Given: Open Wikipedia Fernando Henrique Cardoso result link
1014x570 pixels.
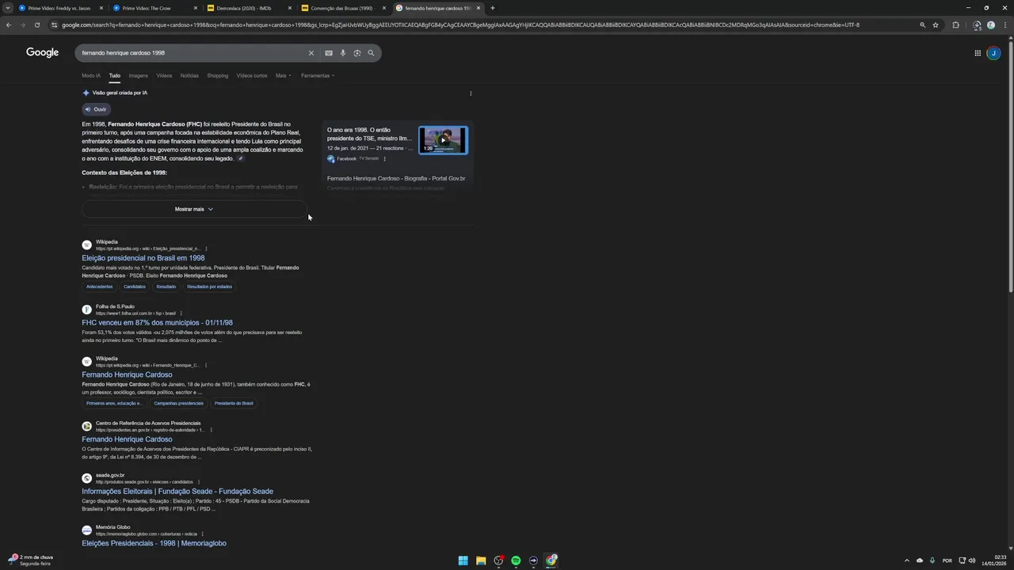Looking at the screenshot, I should 127,374.
